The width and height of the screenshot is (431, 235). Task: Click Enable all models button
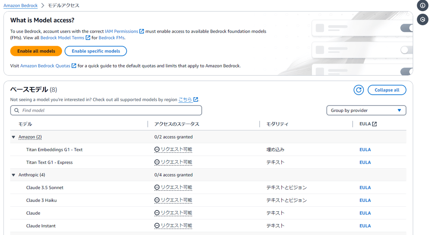[x=36, y=51]
